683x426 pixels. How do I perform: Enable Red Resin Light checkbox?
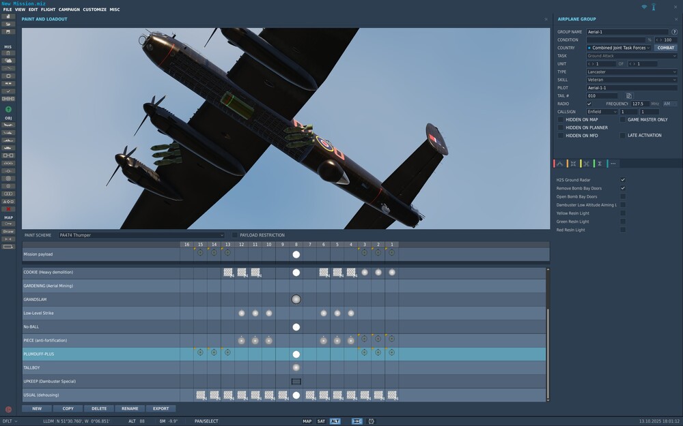(623, 230)
